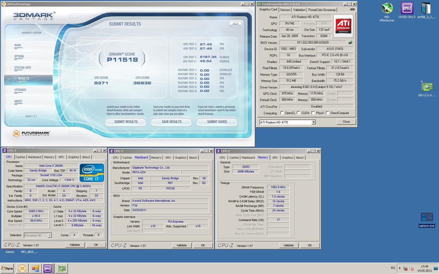Open GPU-Z taskbar icon
Viewport: 439px width, 274px height.
(62, 269)
